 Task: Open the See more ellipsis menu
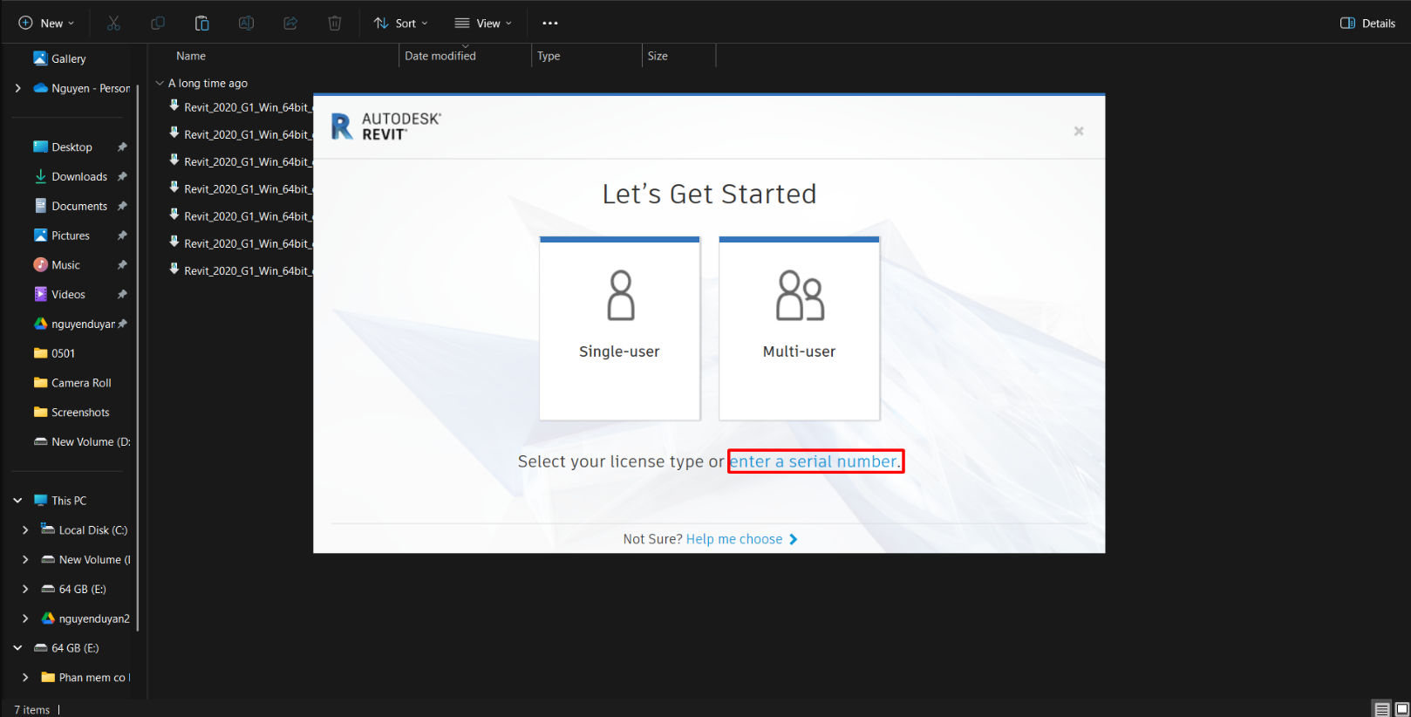click(549, 24)
